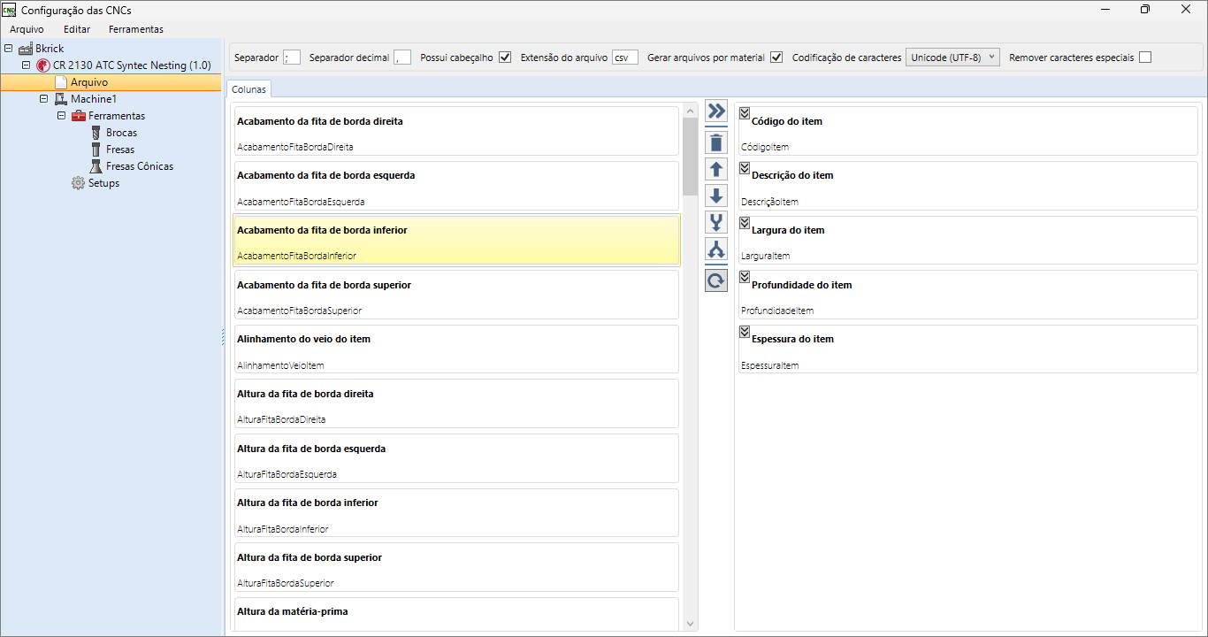The height and width of the screenshot is (637, 1208).
Task: Expand the Código do item chevron
Action: (745, 112)
